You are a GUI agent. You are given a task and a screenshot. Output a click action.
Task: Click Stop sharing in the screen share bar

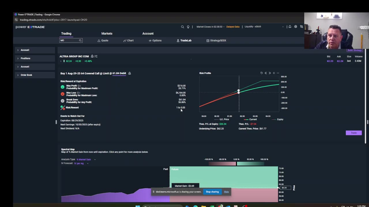click(212, 192)
